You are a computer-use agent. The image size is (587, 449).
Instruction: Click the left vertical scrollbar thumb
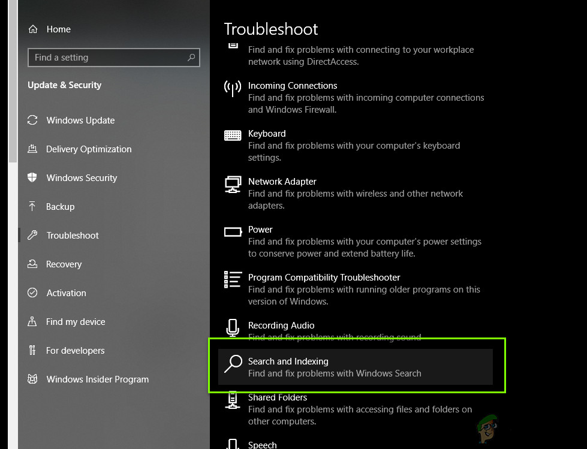coord(13,81)
